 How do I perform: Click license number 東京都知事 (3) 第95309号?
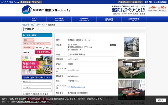78,93
